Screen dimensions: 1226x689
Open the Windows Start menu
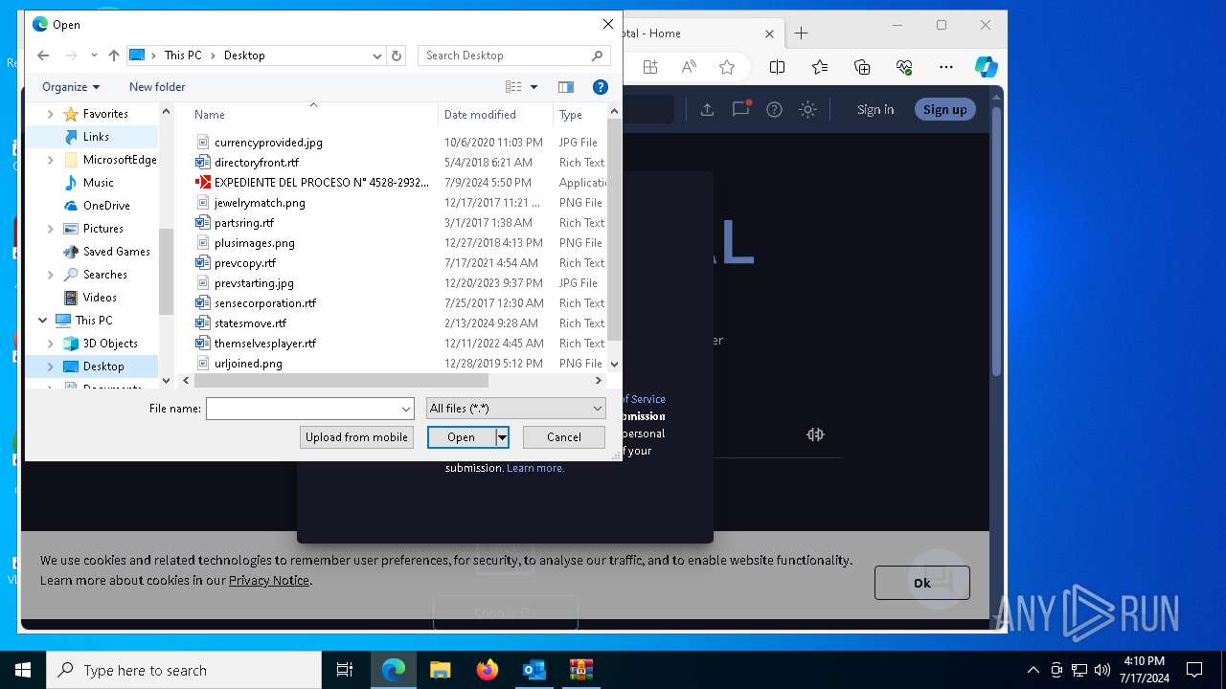23,670
